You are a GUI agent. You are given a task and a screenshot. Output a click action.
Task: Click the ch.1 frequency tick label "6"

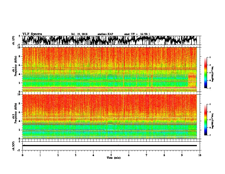pos(20,65)
